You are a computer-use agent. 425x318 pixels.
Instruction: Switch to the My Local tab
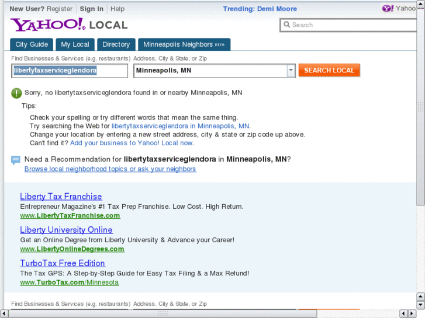point(75,44)
